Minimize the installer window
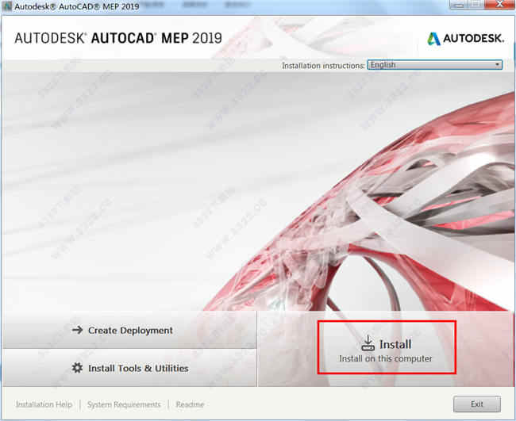Viewport: 516px width, 421px height. tap(459, 4)
